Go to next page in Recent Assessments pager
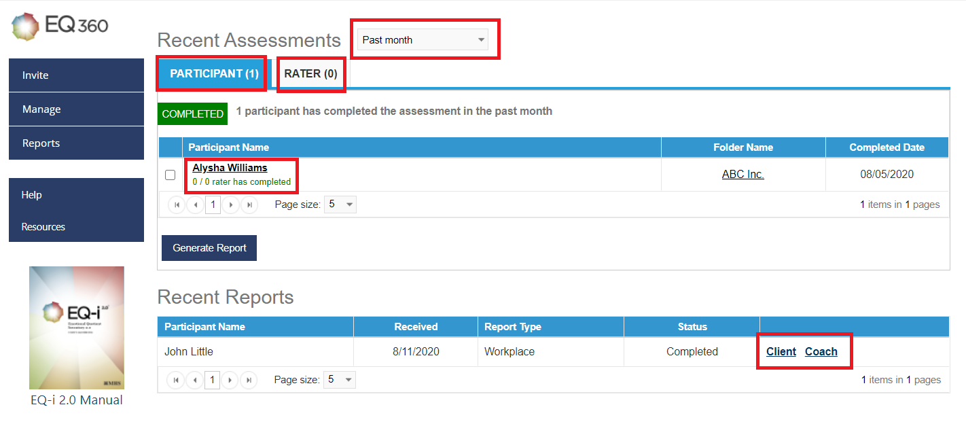Screen dimensions: 966x424 coord(231,205)
